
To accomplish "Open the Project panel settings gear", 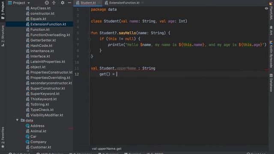I will coord(63,3).
